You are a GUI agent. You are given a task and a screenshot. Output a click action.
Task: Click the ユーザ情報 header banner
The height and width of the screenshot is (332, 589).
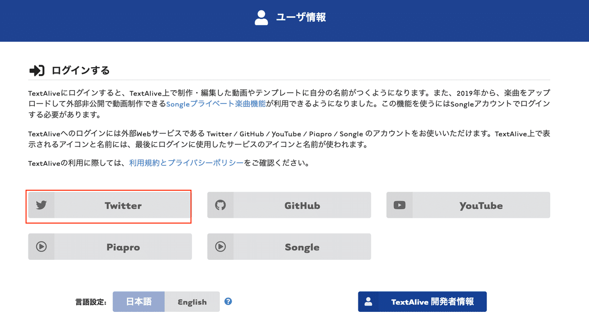pyautogui.click(x=294, y=18)
